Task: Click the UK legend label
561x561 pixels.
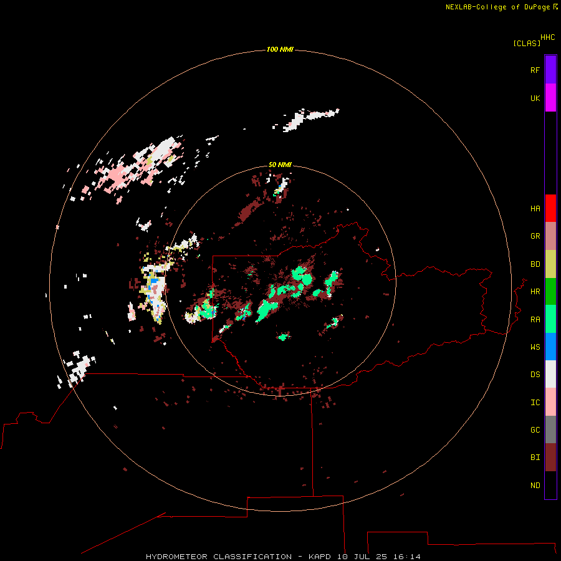Action: tap(535, 98)
